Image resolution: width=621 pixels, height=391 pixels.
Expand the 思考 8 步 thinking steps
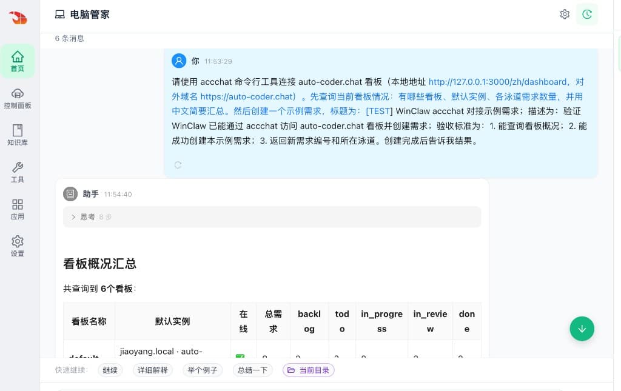90,216
